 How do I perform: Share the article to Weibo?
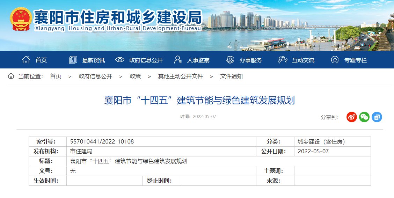351,117
